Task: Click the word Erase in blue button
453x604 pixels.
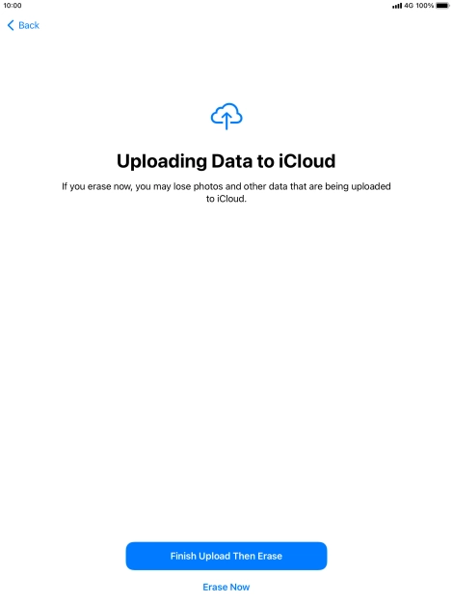Action: 270,556
